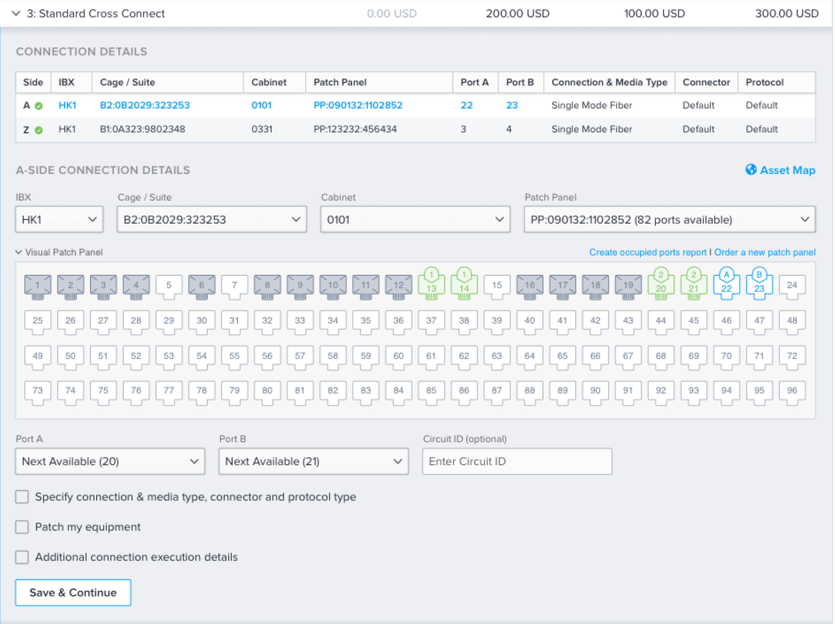The height and width of the screenshot is (624, 835).
Task: Click the unavailable port 1 icon
Action: tap(37, 286)
